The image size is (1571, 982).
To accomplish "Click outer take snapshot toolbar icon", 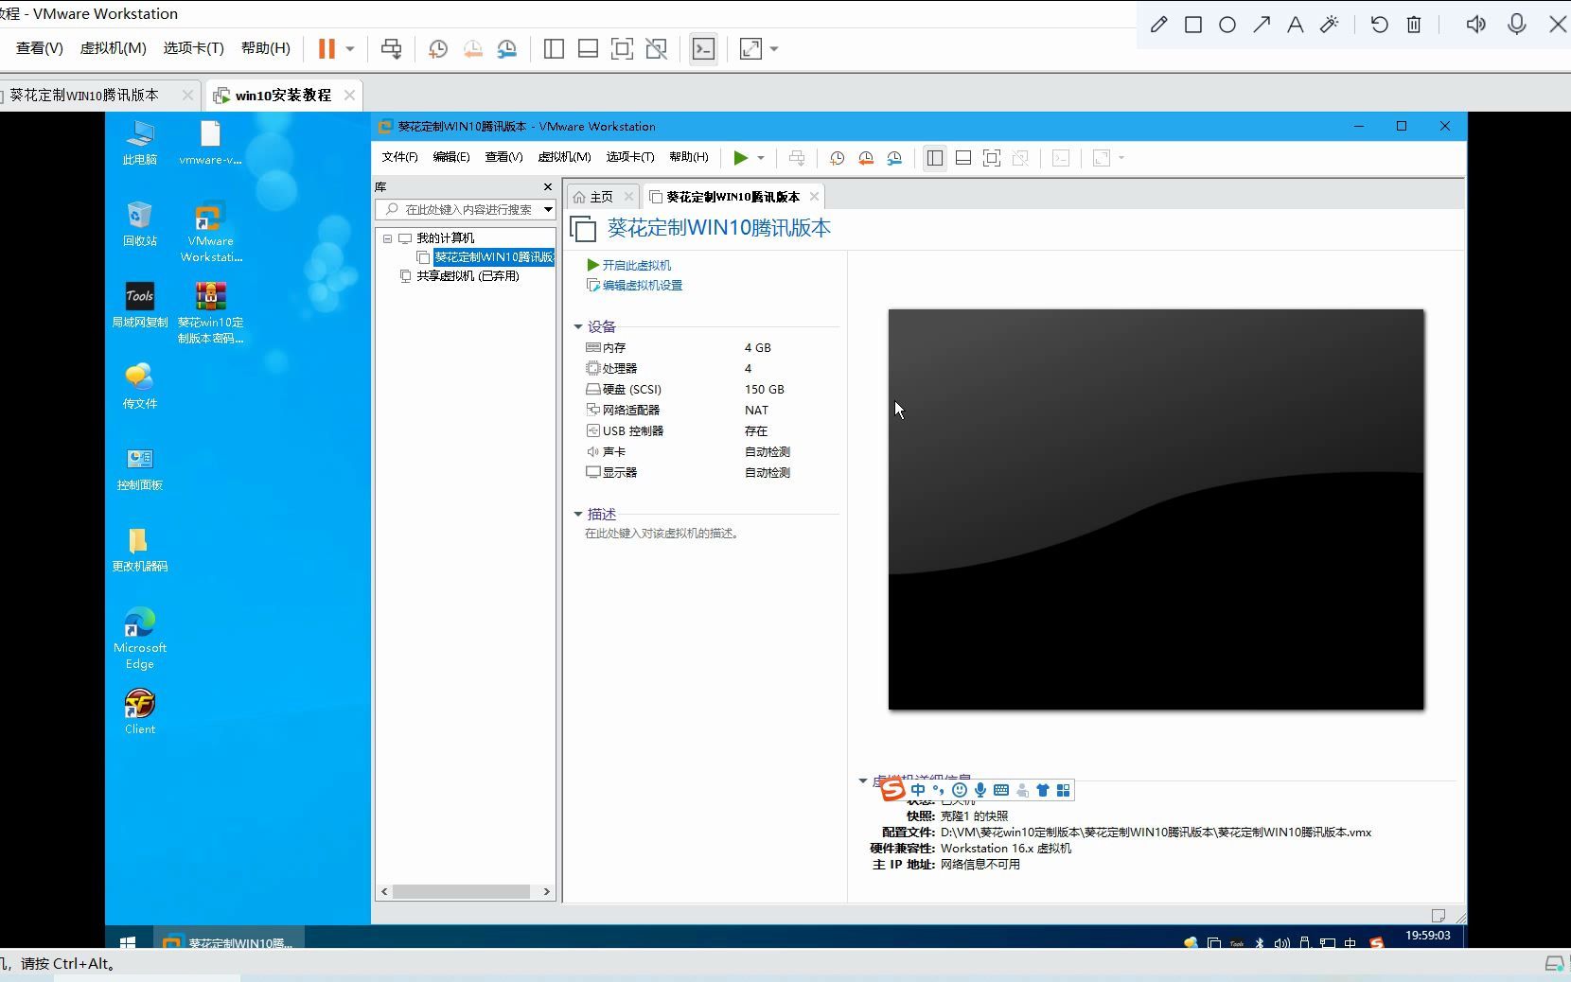I will pos(438,49).
